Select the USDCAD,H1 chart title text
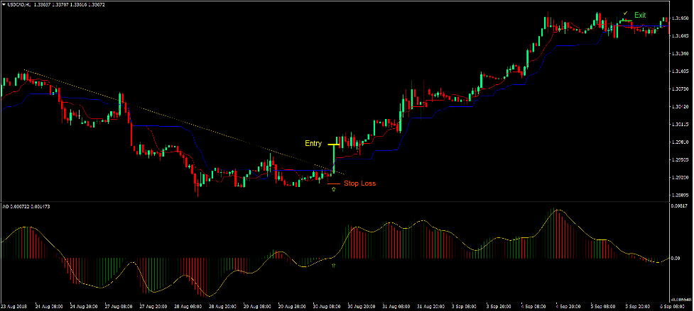This screenshot has width=694, height=311. coord(18,4)
